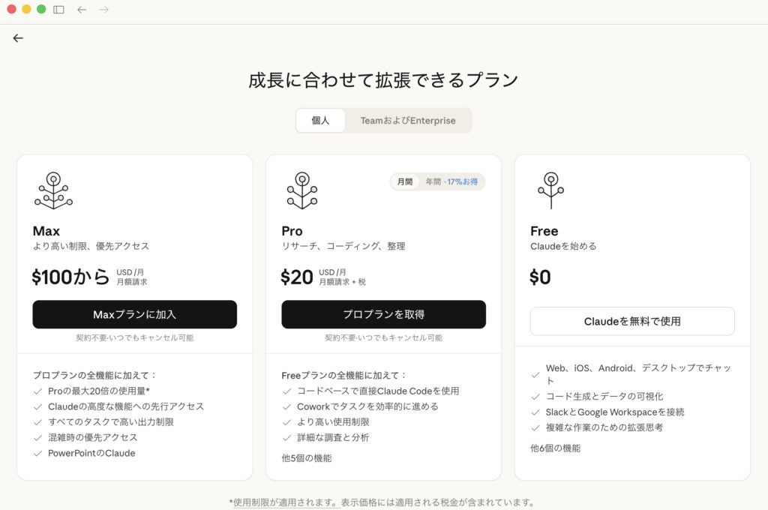Click the green fullscreen window button
Viewport: 768px width, 510px height.
click(x=41, y=10)
